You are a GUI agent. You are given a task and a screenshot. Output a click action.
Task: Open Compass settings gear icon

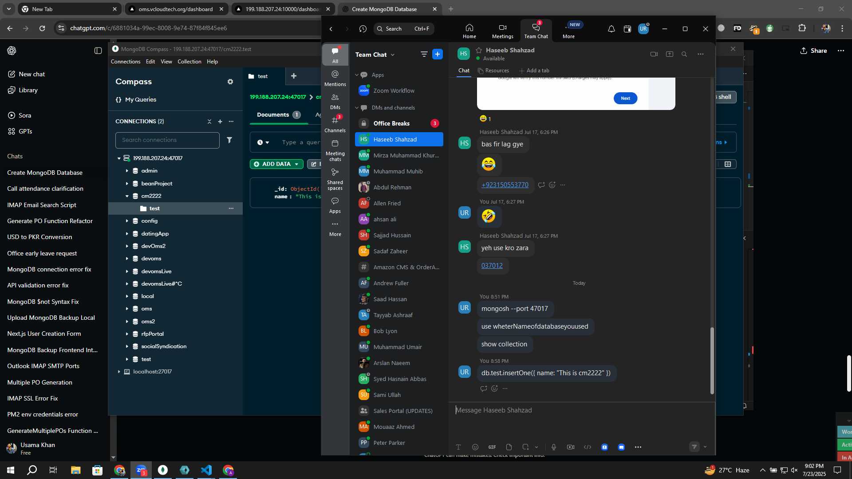click(230, 82)
